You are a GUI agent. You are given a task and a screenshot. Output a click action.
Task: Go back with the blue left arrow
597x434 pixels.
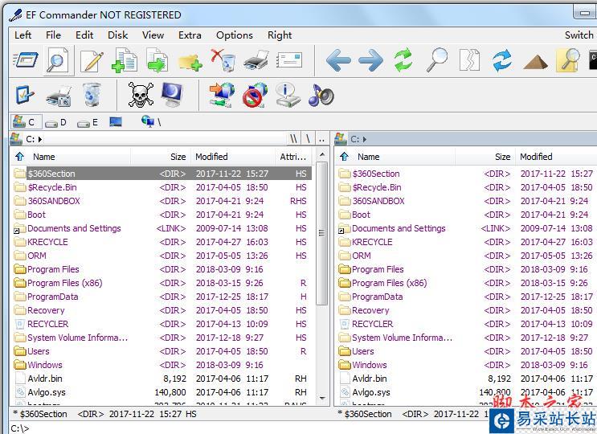[338, 60]
